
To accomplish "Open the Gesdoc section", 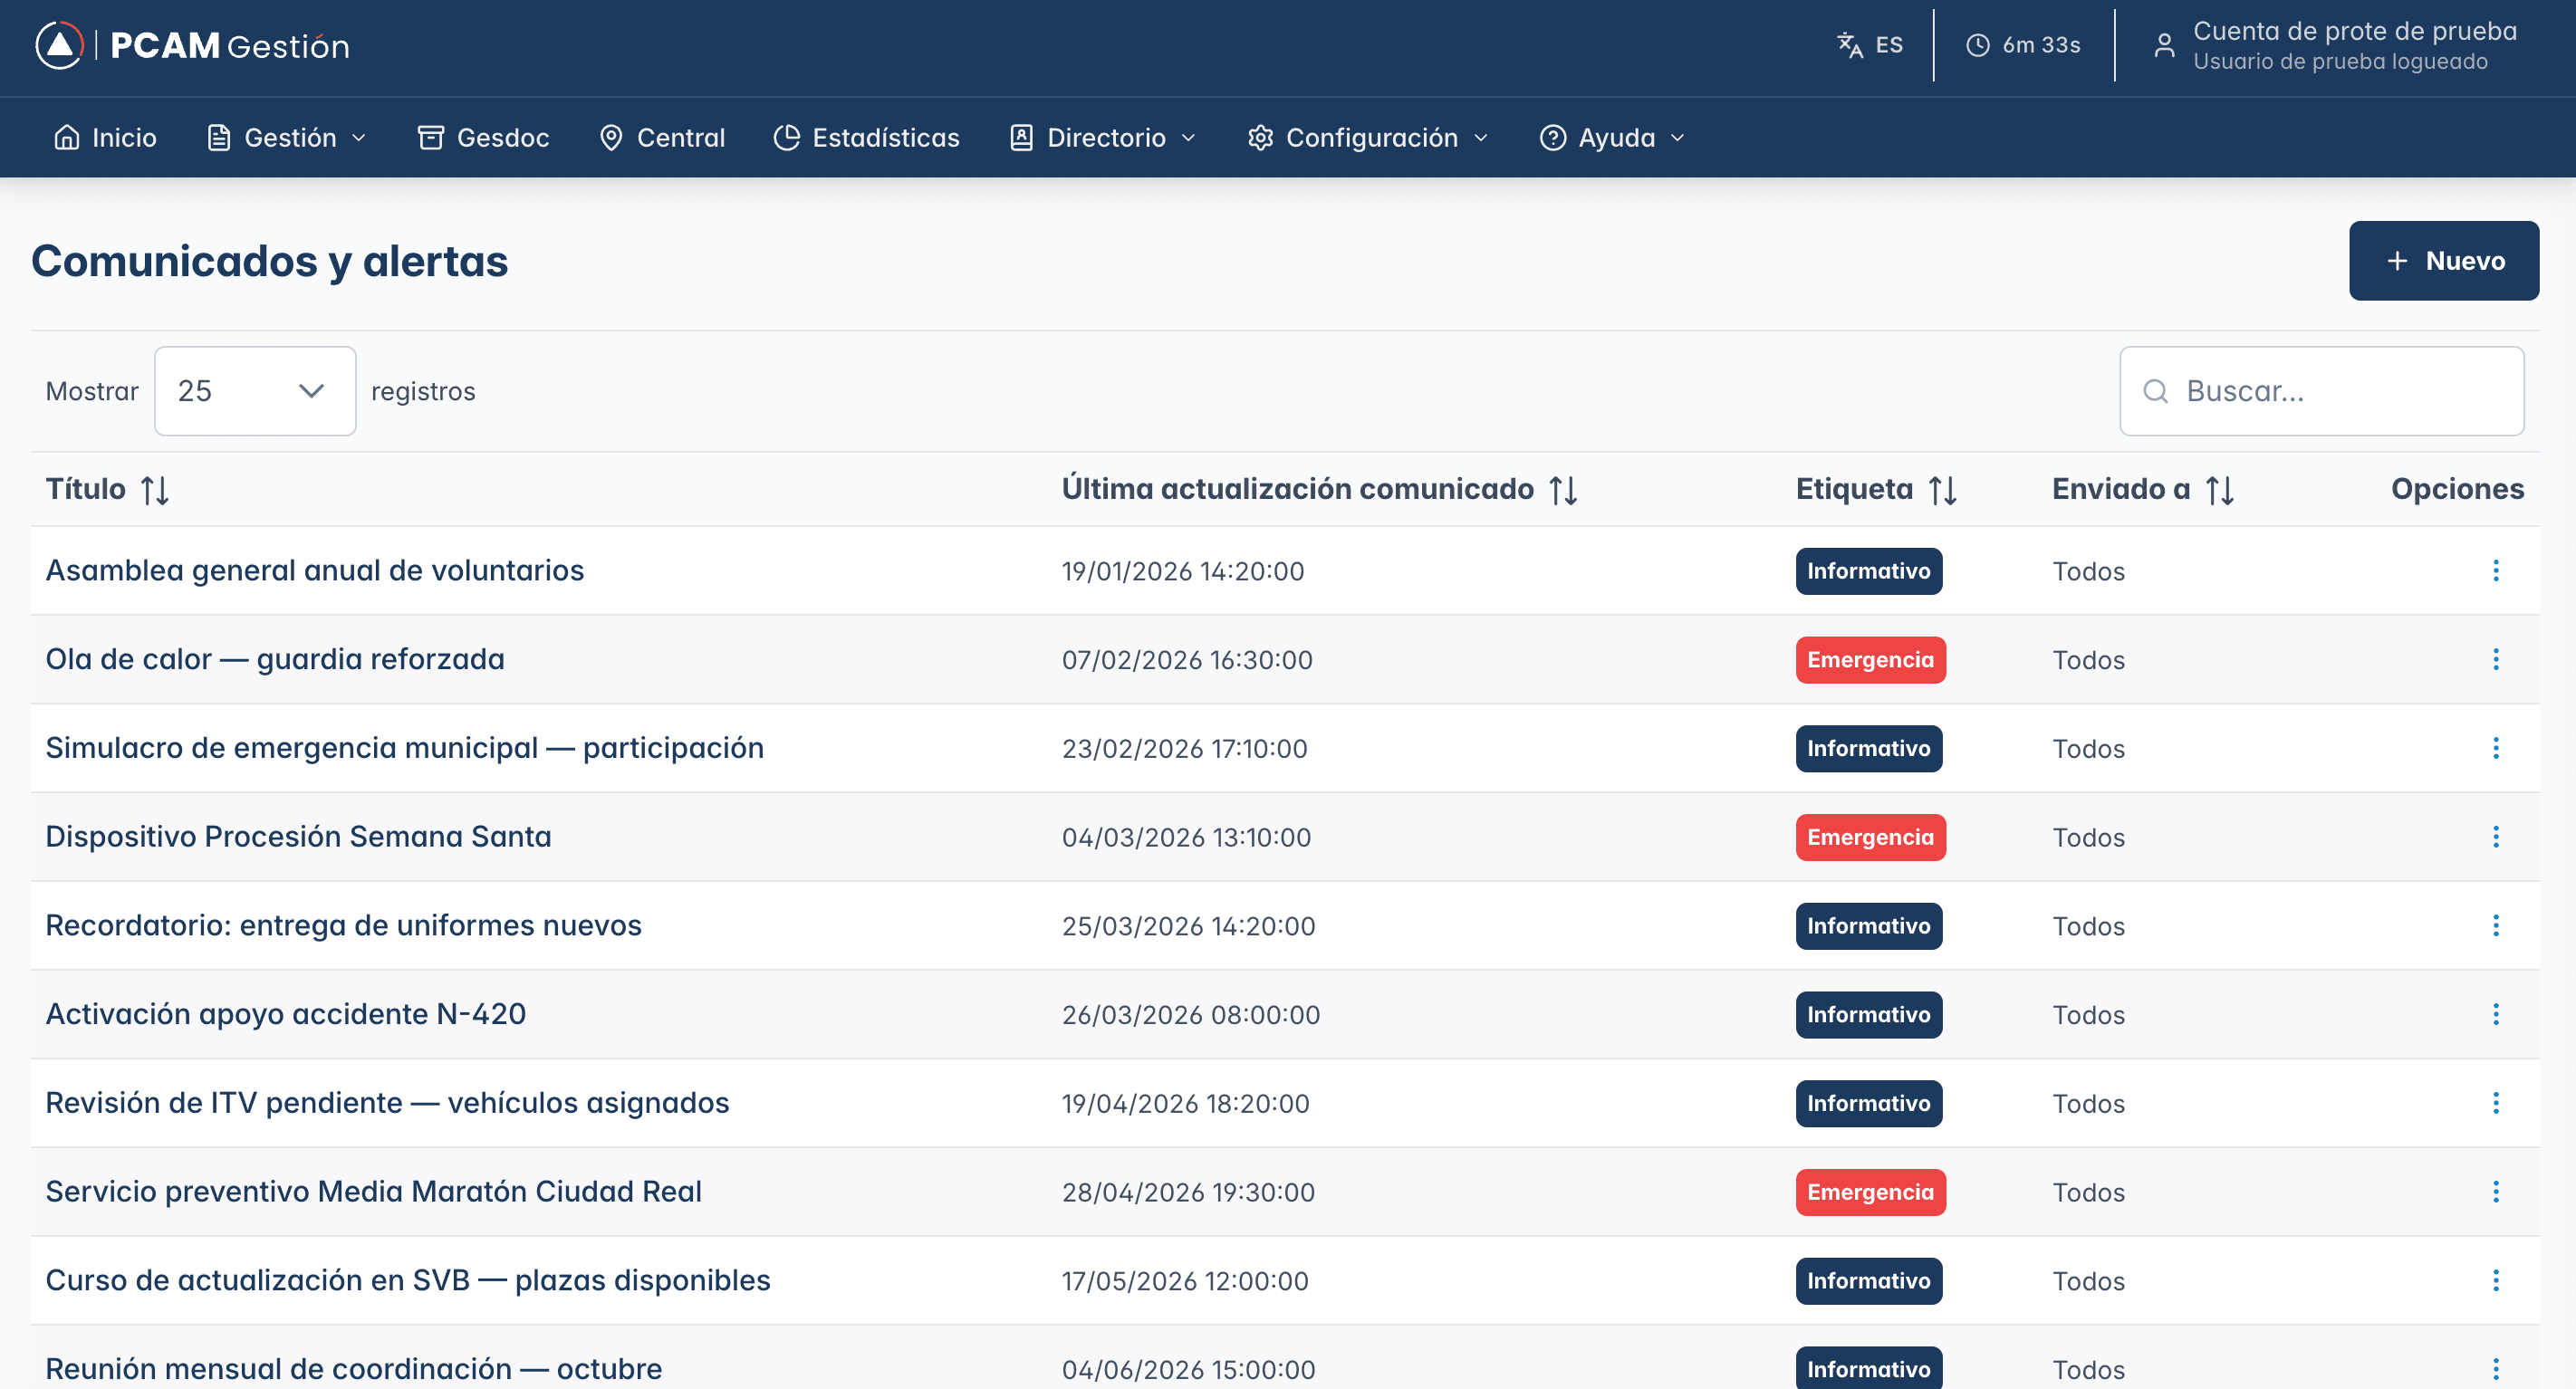I will 483,138.
